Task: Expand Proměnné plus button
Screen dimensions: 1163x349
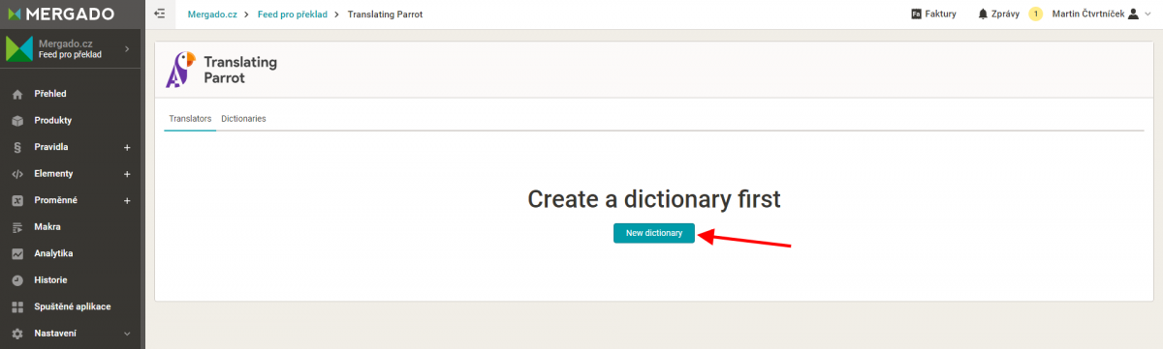Action: (x=127, y=200)
